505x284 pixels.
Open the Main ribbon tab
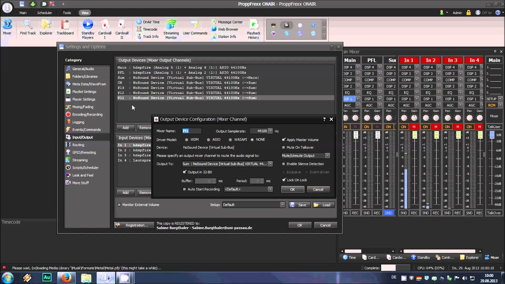23,13
